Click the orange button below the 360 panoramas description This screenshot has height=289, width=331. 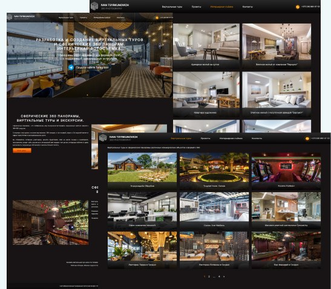(22, 151)
